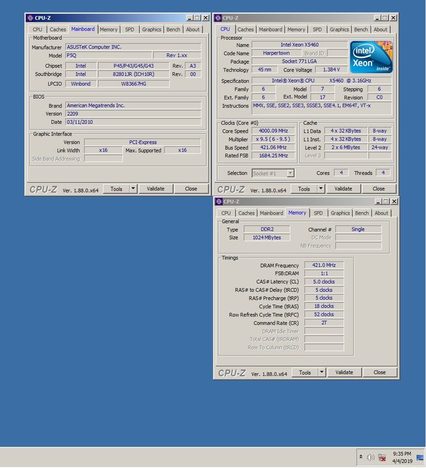Click the memory size 1024 MBytes value
Screen dimensions: 426x468
pos(267,238)
